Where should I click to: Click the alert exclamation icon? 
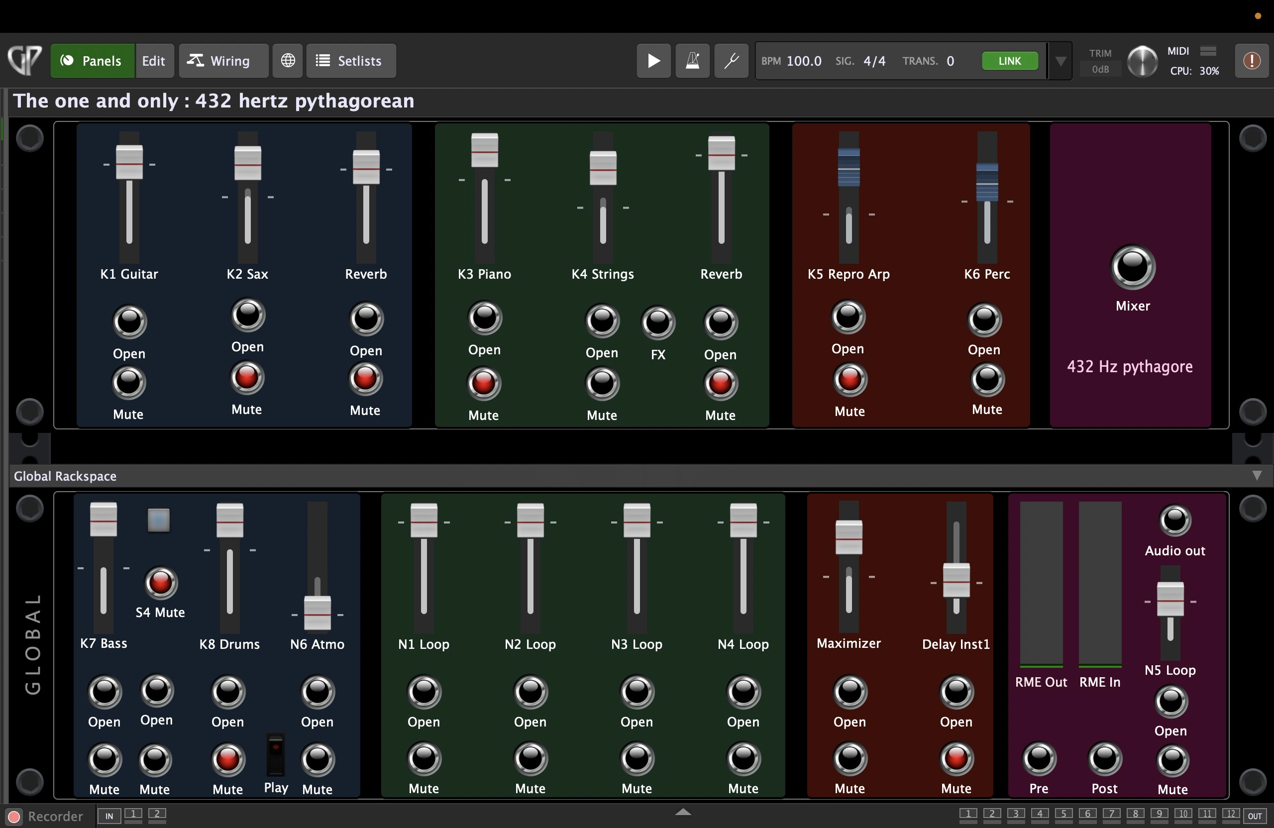1252,61
